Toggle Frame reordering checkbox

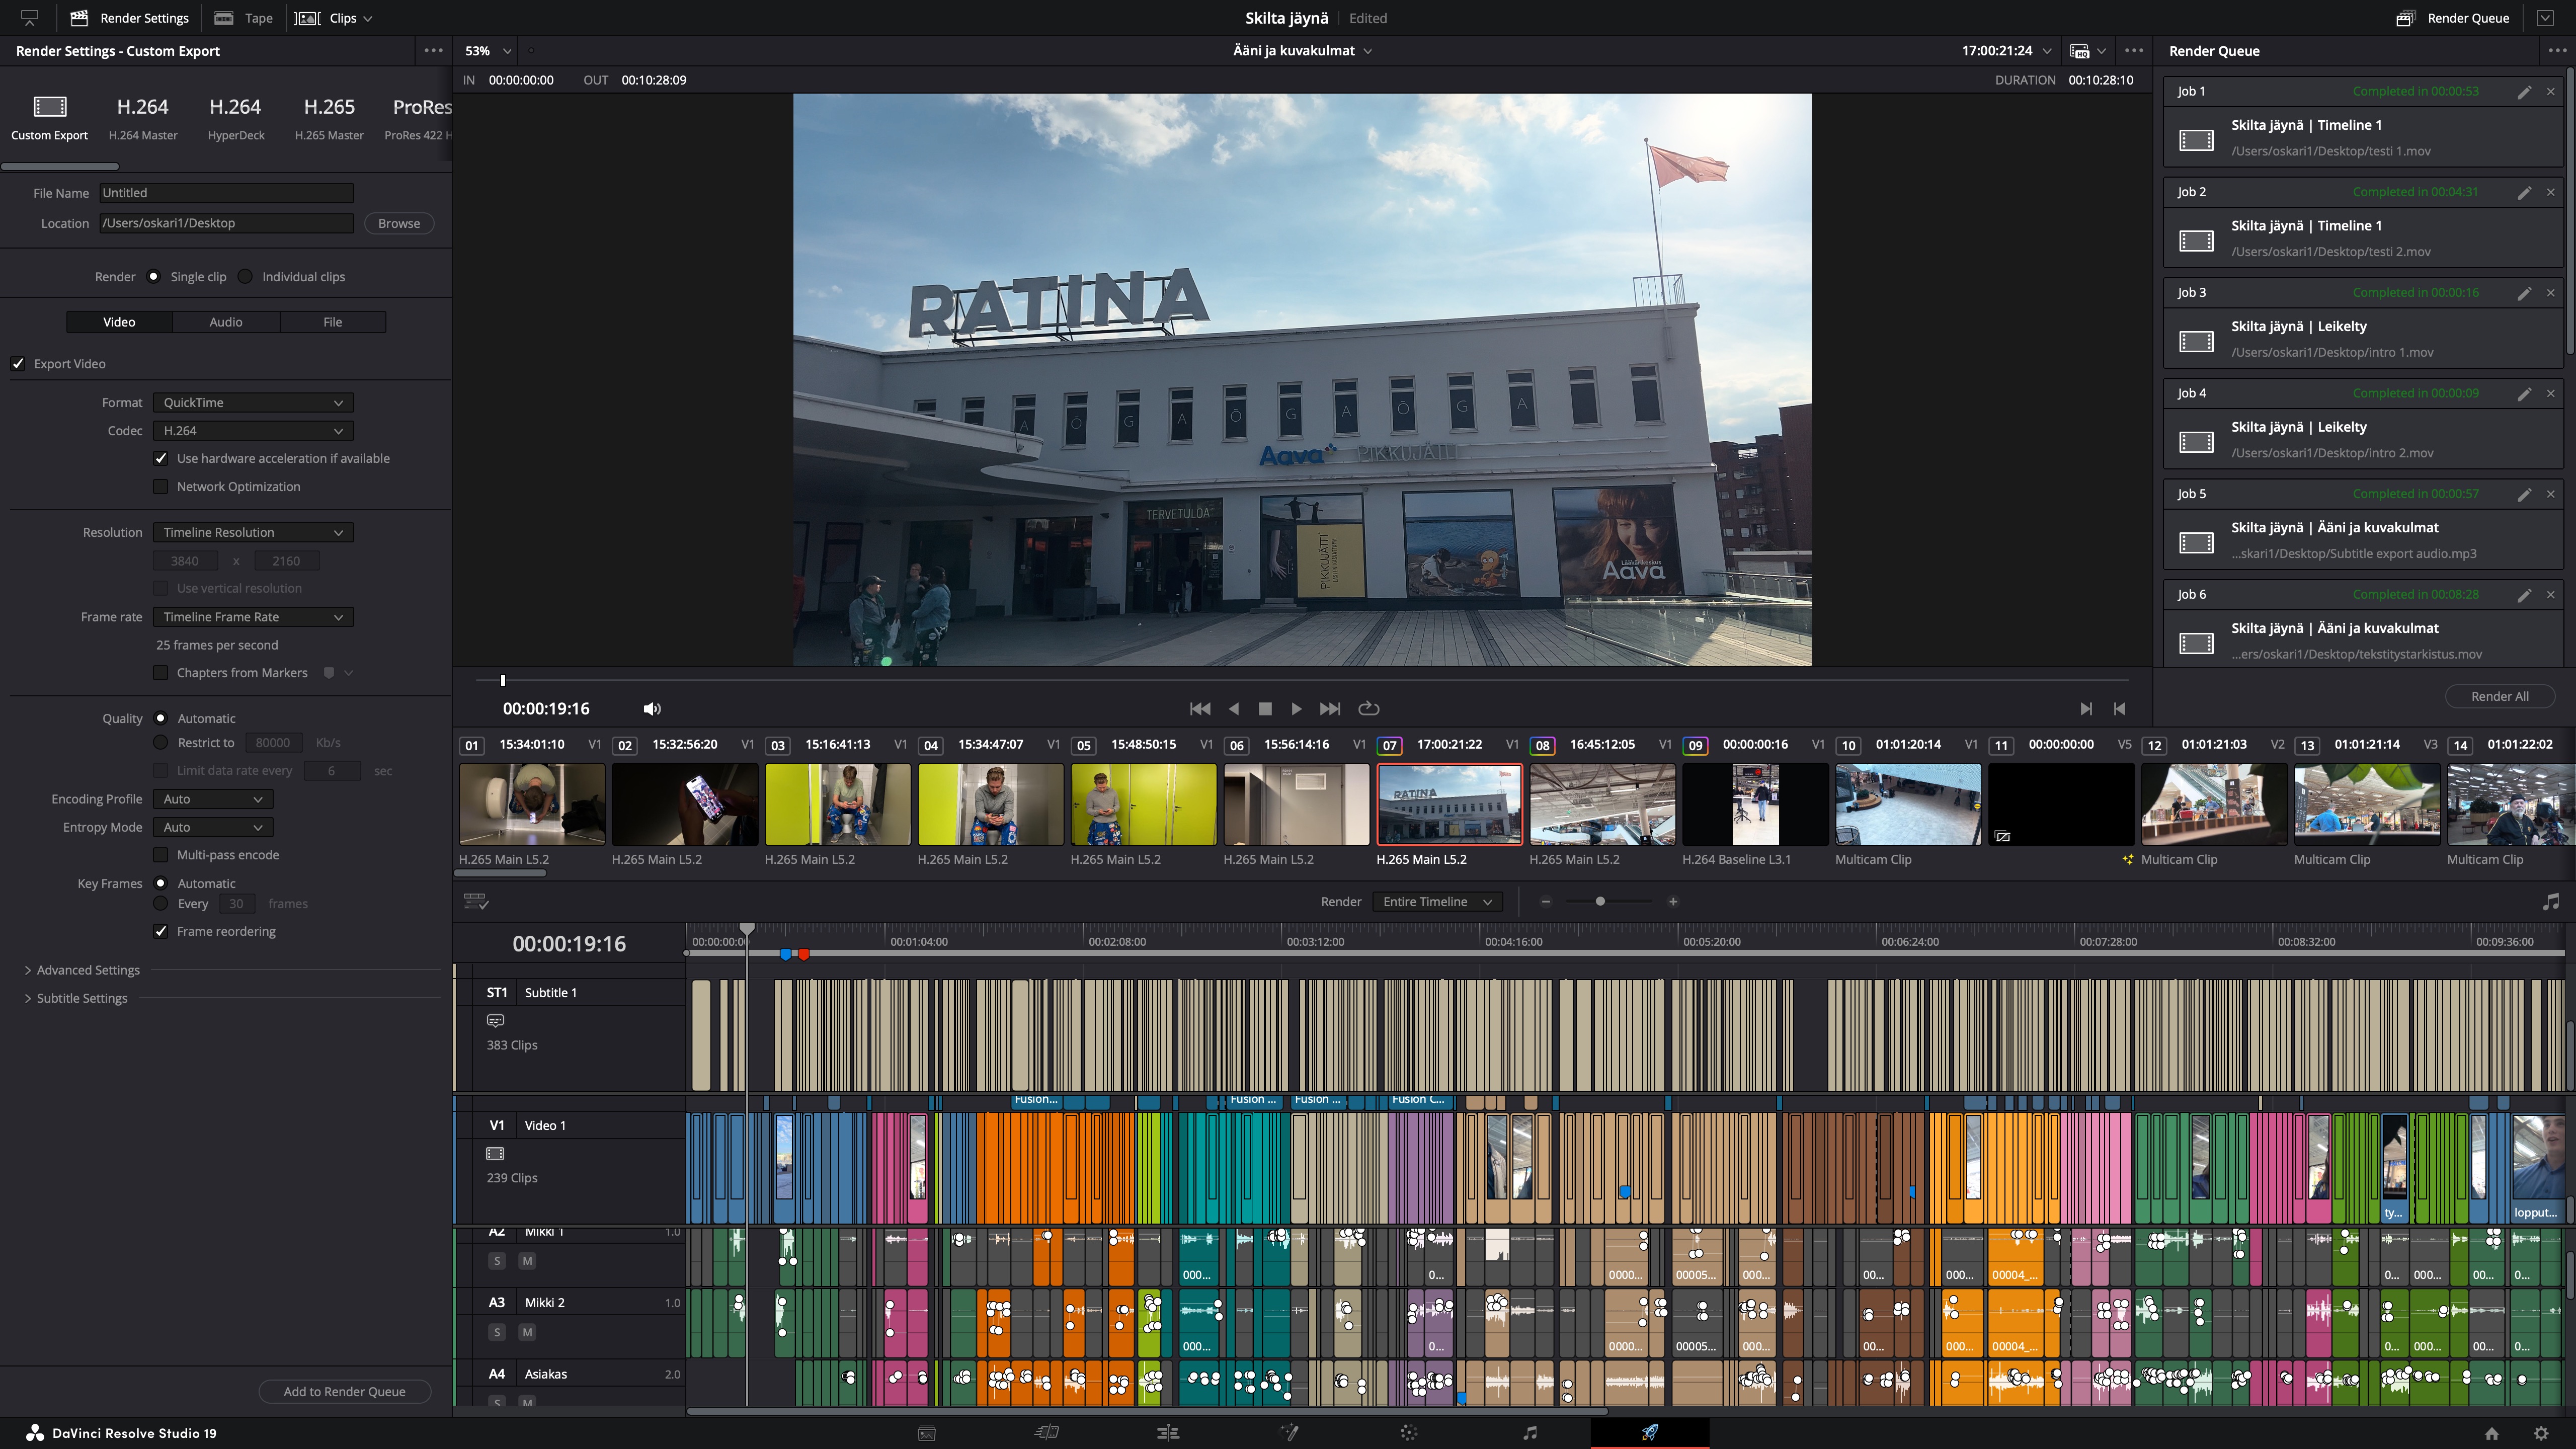160,932
